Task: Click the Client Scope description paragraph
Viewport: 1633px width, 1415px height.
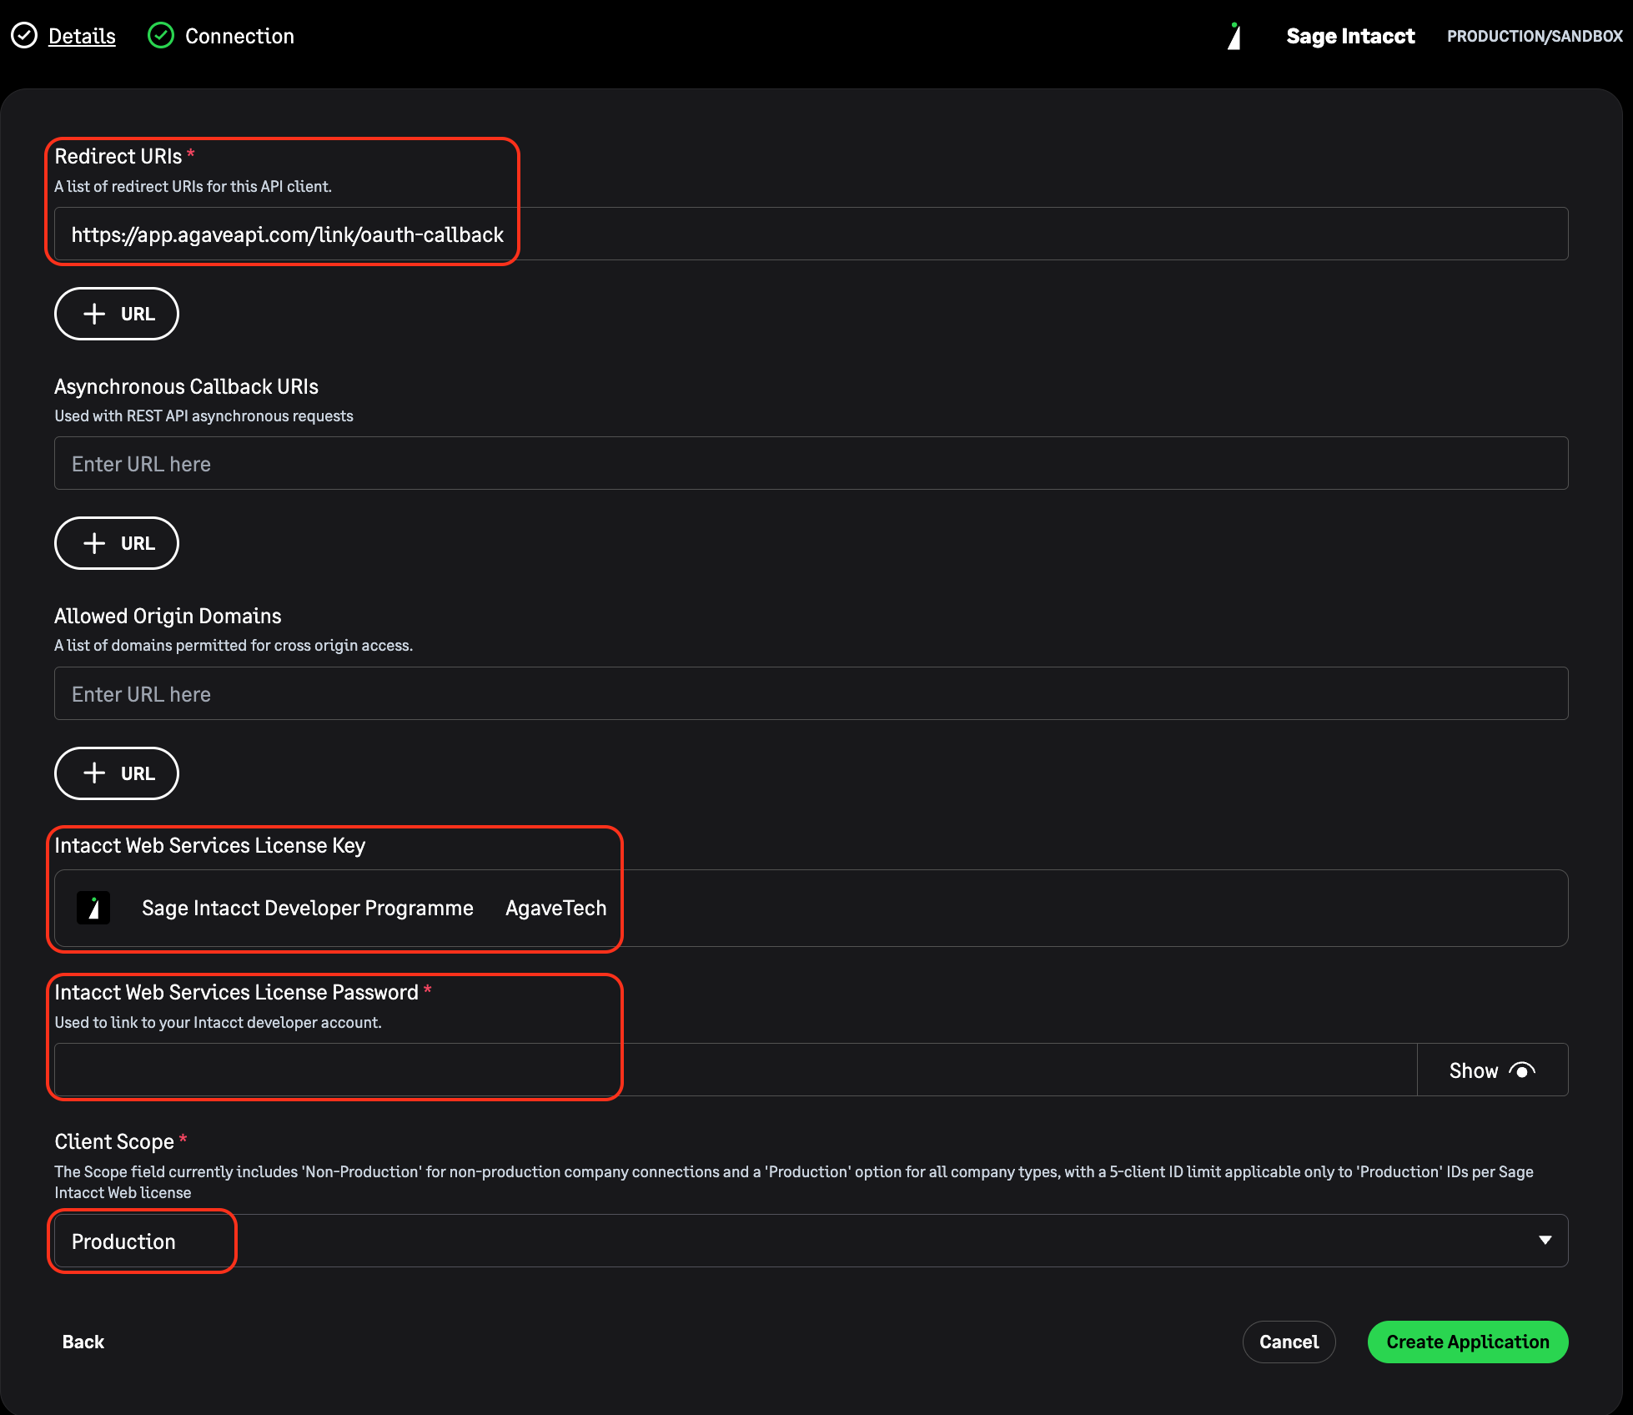Action: tap(794, 1182)
